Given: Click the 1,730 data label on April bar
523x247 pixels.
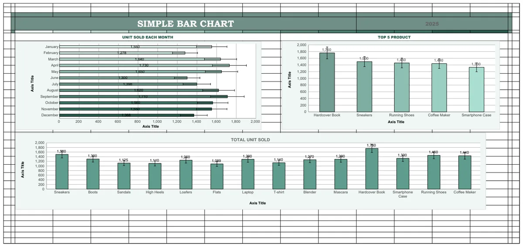Looking at the screenshot, I should [144, 65].
